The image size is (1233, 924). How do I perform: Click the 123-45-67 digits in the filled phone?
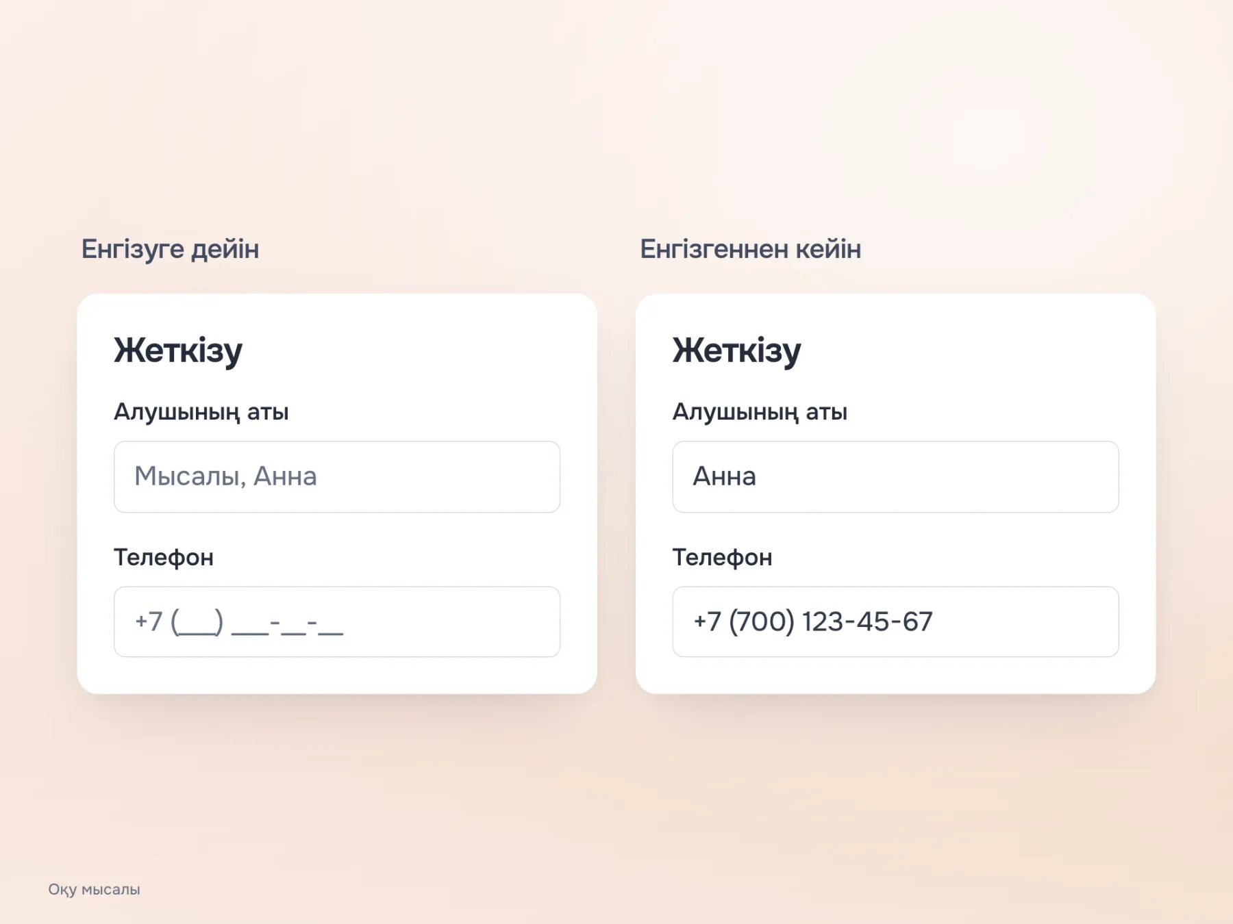867,621
